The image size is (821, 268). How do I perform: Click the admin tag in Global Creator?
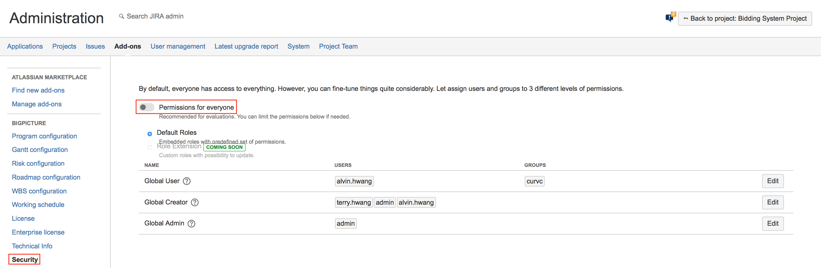[385, 203]
